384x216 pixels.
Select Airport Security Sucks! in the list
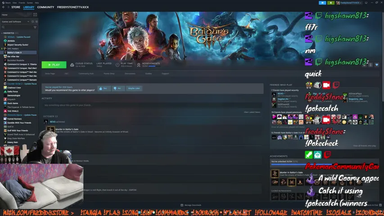(18, 45)
